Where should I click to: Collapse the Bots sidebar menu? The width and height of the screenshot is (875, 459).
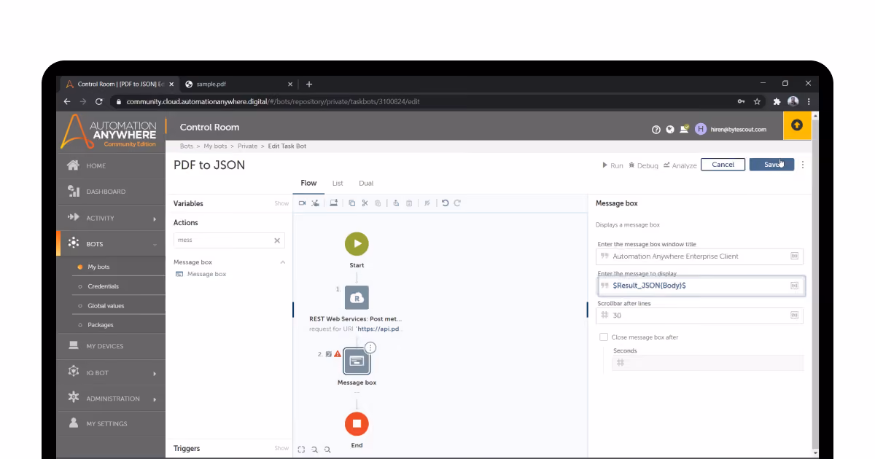tap(155, 245)
